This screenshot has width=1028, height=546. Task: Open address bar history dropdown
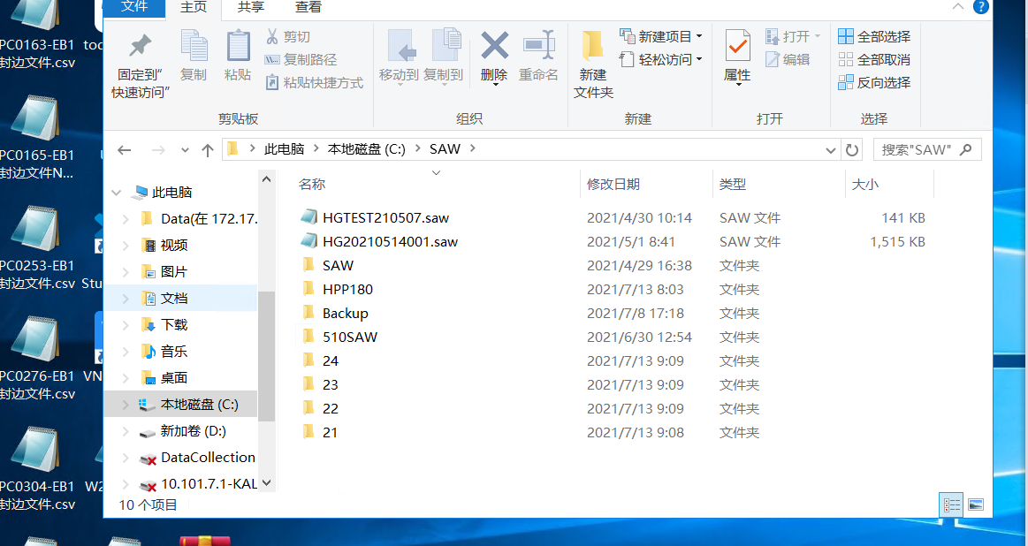tap(831, 150)
